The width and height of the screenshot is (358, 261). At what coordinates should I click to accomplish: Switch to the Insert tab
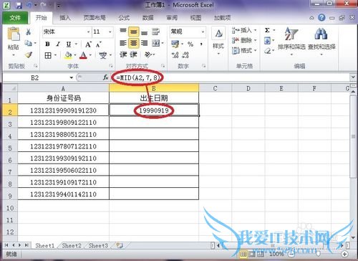[65, 18]
